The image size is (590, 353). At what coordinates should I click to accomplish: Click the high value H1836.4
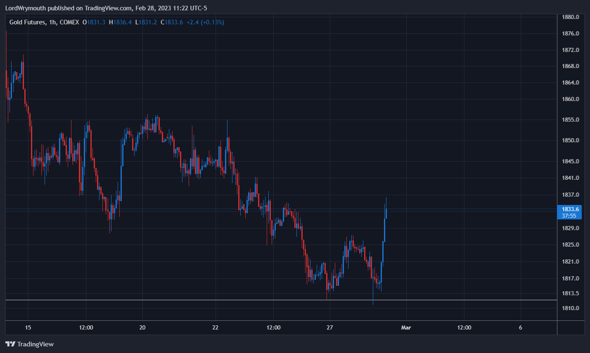pos(120,22)
